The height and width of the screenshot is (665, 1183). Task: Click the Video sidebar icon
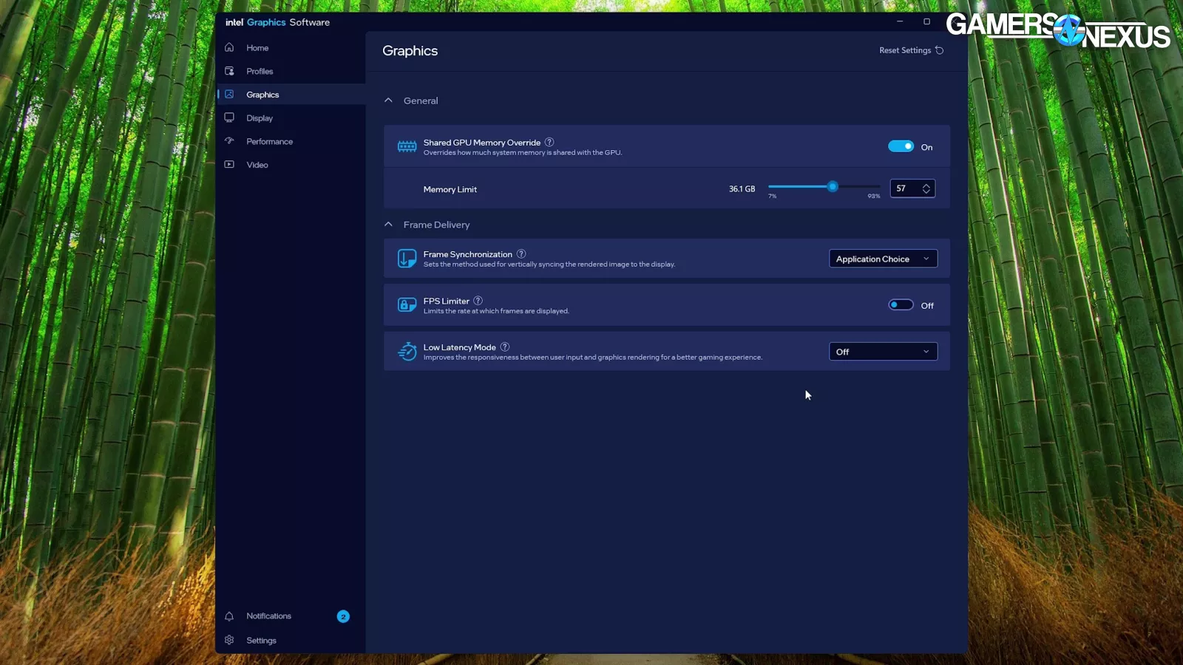[x=229, y=164]
